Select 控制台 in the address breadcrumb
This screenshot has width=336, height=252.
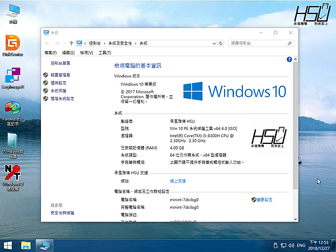(95, 43)
